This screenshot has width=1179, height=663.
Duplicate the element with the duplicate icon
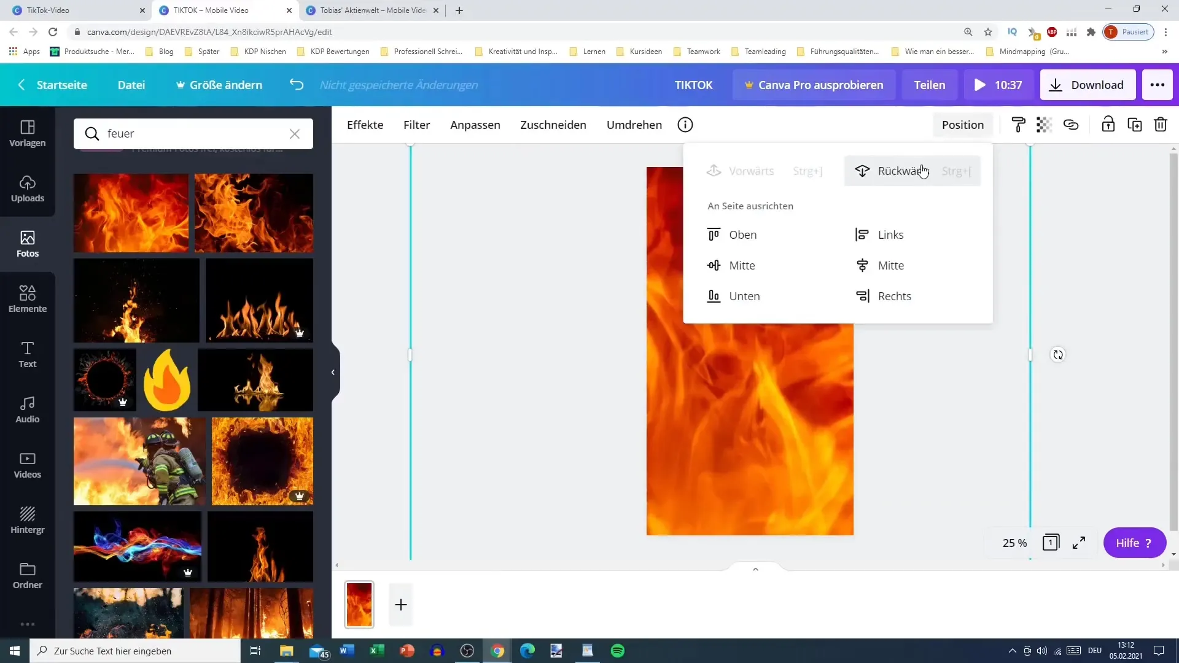(x=1134, y=125)
